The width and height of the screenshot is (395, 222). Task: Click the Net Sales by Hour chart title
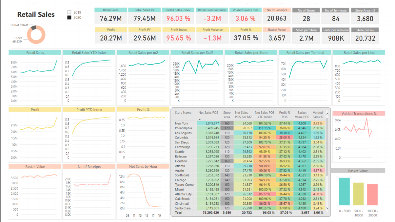tap(143, 166)
